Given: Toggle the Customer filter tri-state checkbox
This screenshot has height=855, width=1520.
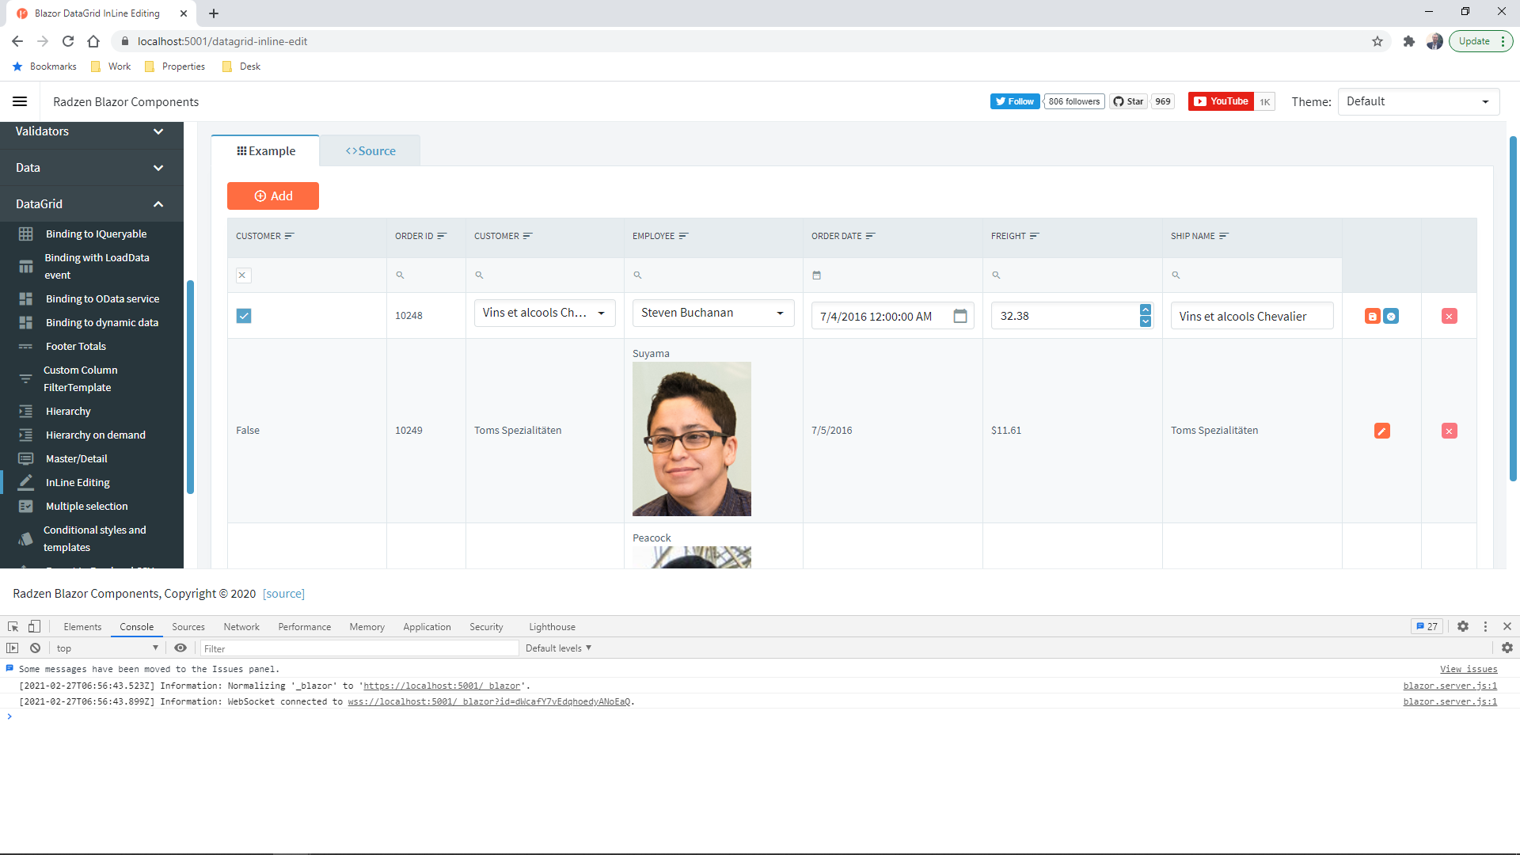Looking at the screenshot, I should (243, 275).
